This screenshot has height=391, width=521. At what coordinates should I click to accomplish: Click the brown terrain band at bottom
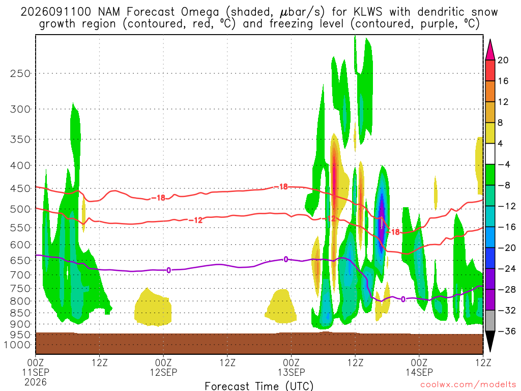click(x=259, y=344)
